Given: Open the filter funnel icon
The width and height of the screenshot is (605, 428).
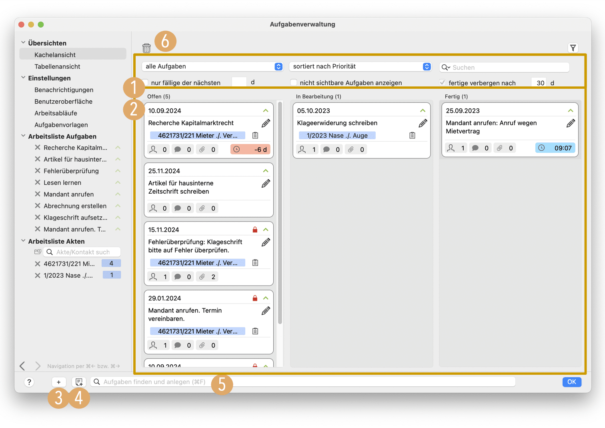Looking at the screenshot, I should coord(573,48).
